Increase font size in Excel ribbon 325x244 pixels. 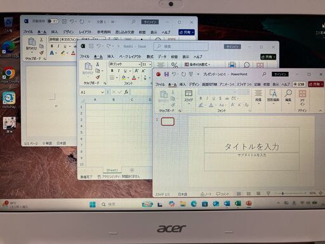tap(136, 71)
